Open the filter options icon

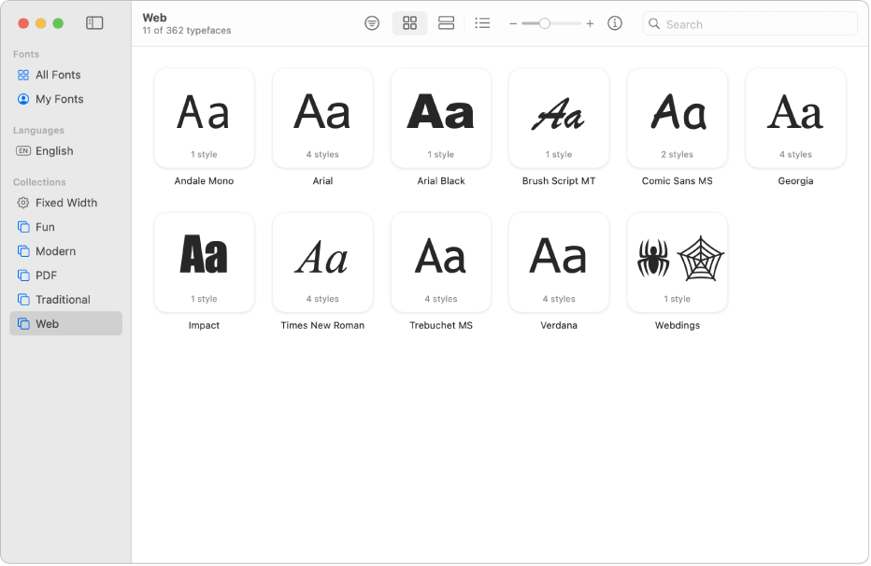[372, 23]
